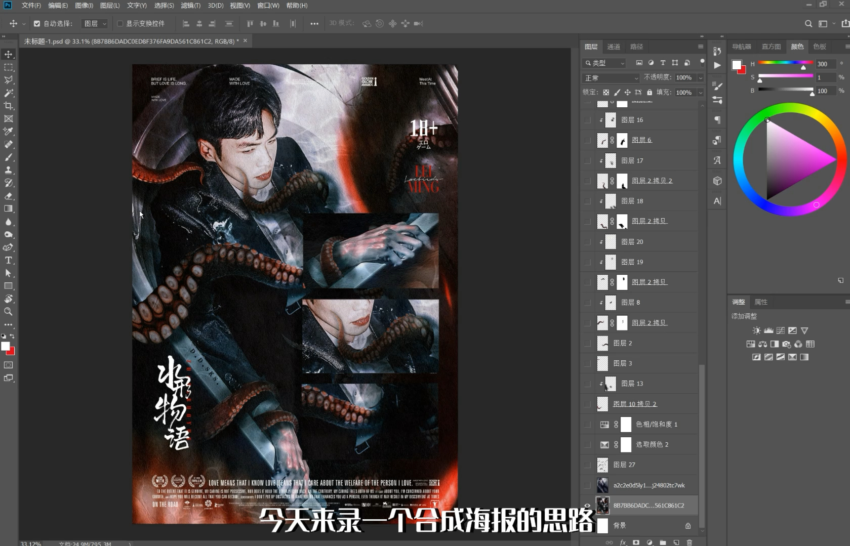Filter layers by type layers (T icon)
850x546 pixels.
click(663, 63)
